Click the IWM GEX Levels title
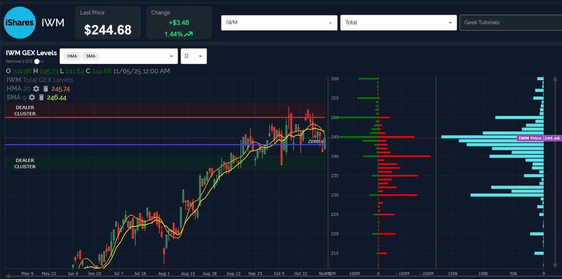 31,53
